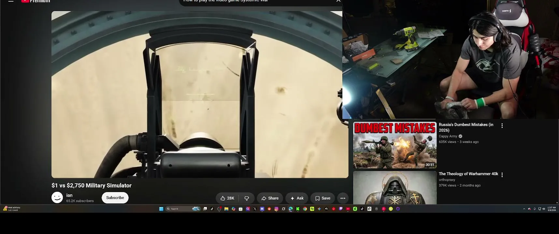Open Russia's Dumbest Mistakes (in 2026) title
The image size is (559, 234).
click(x=466, y=127)
